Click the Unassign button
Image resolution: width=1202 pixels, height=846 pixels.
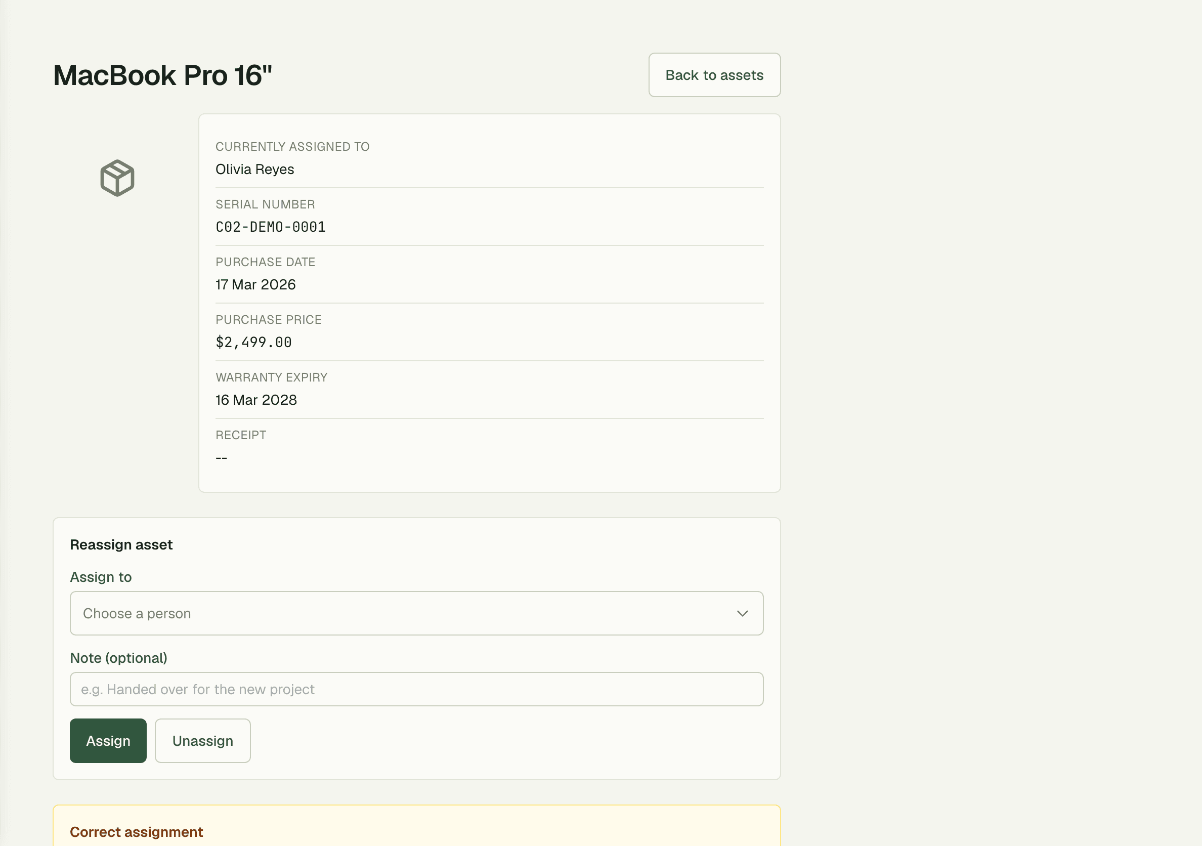click(202, 740)
